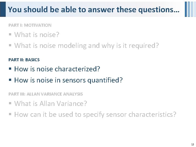Click bullet marker before noise modeling question
Image resolution: width=196 pixels, height=147 pixels.
coord(10,46)
